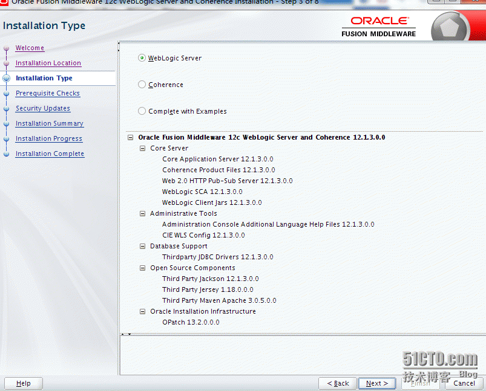Click the Open Source Components label

pos(193,268)
